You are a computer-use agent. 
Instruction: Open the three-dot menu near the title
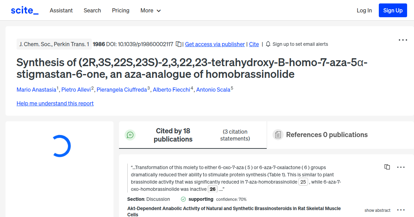pos(403,40)
